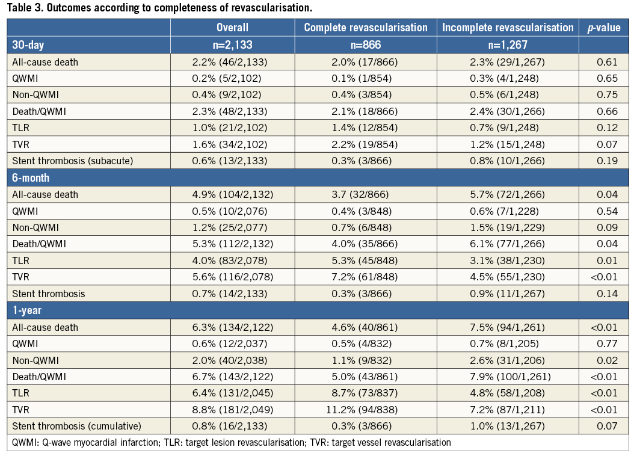Select the 6-month section header row
The image size is (637, 459).
(32, 177)
